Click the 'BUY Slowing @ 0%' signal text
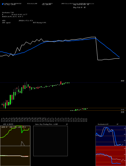The height and width of the screenshot is (166, 126). point(40,23)
